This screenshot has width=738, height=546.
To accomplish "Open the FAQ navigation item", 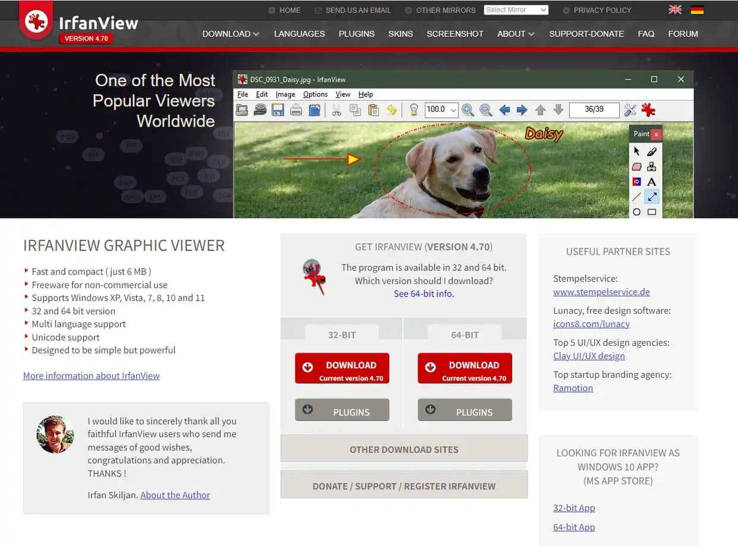I will tap(646, 34).
